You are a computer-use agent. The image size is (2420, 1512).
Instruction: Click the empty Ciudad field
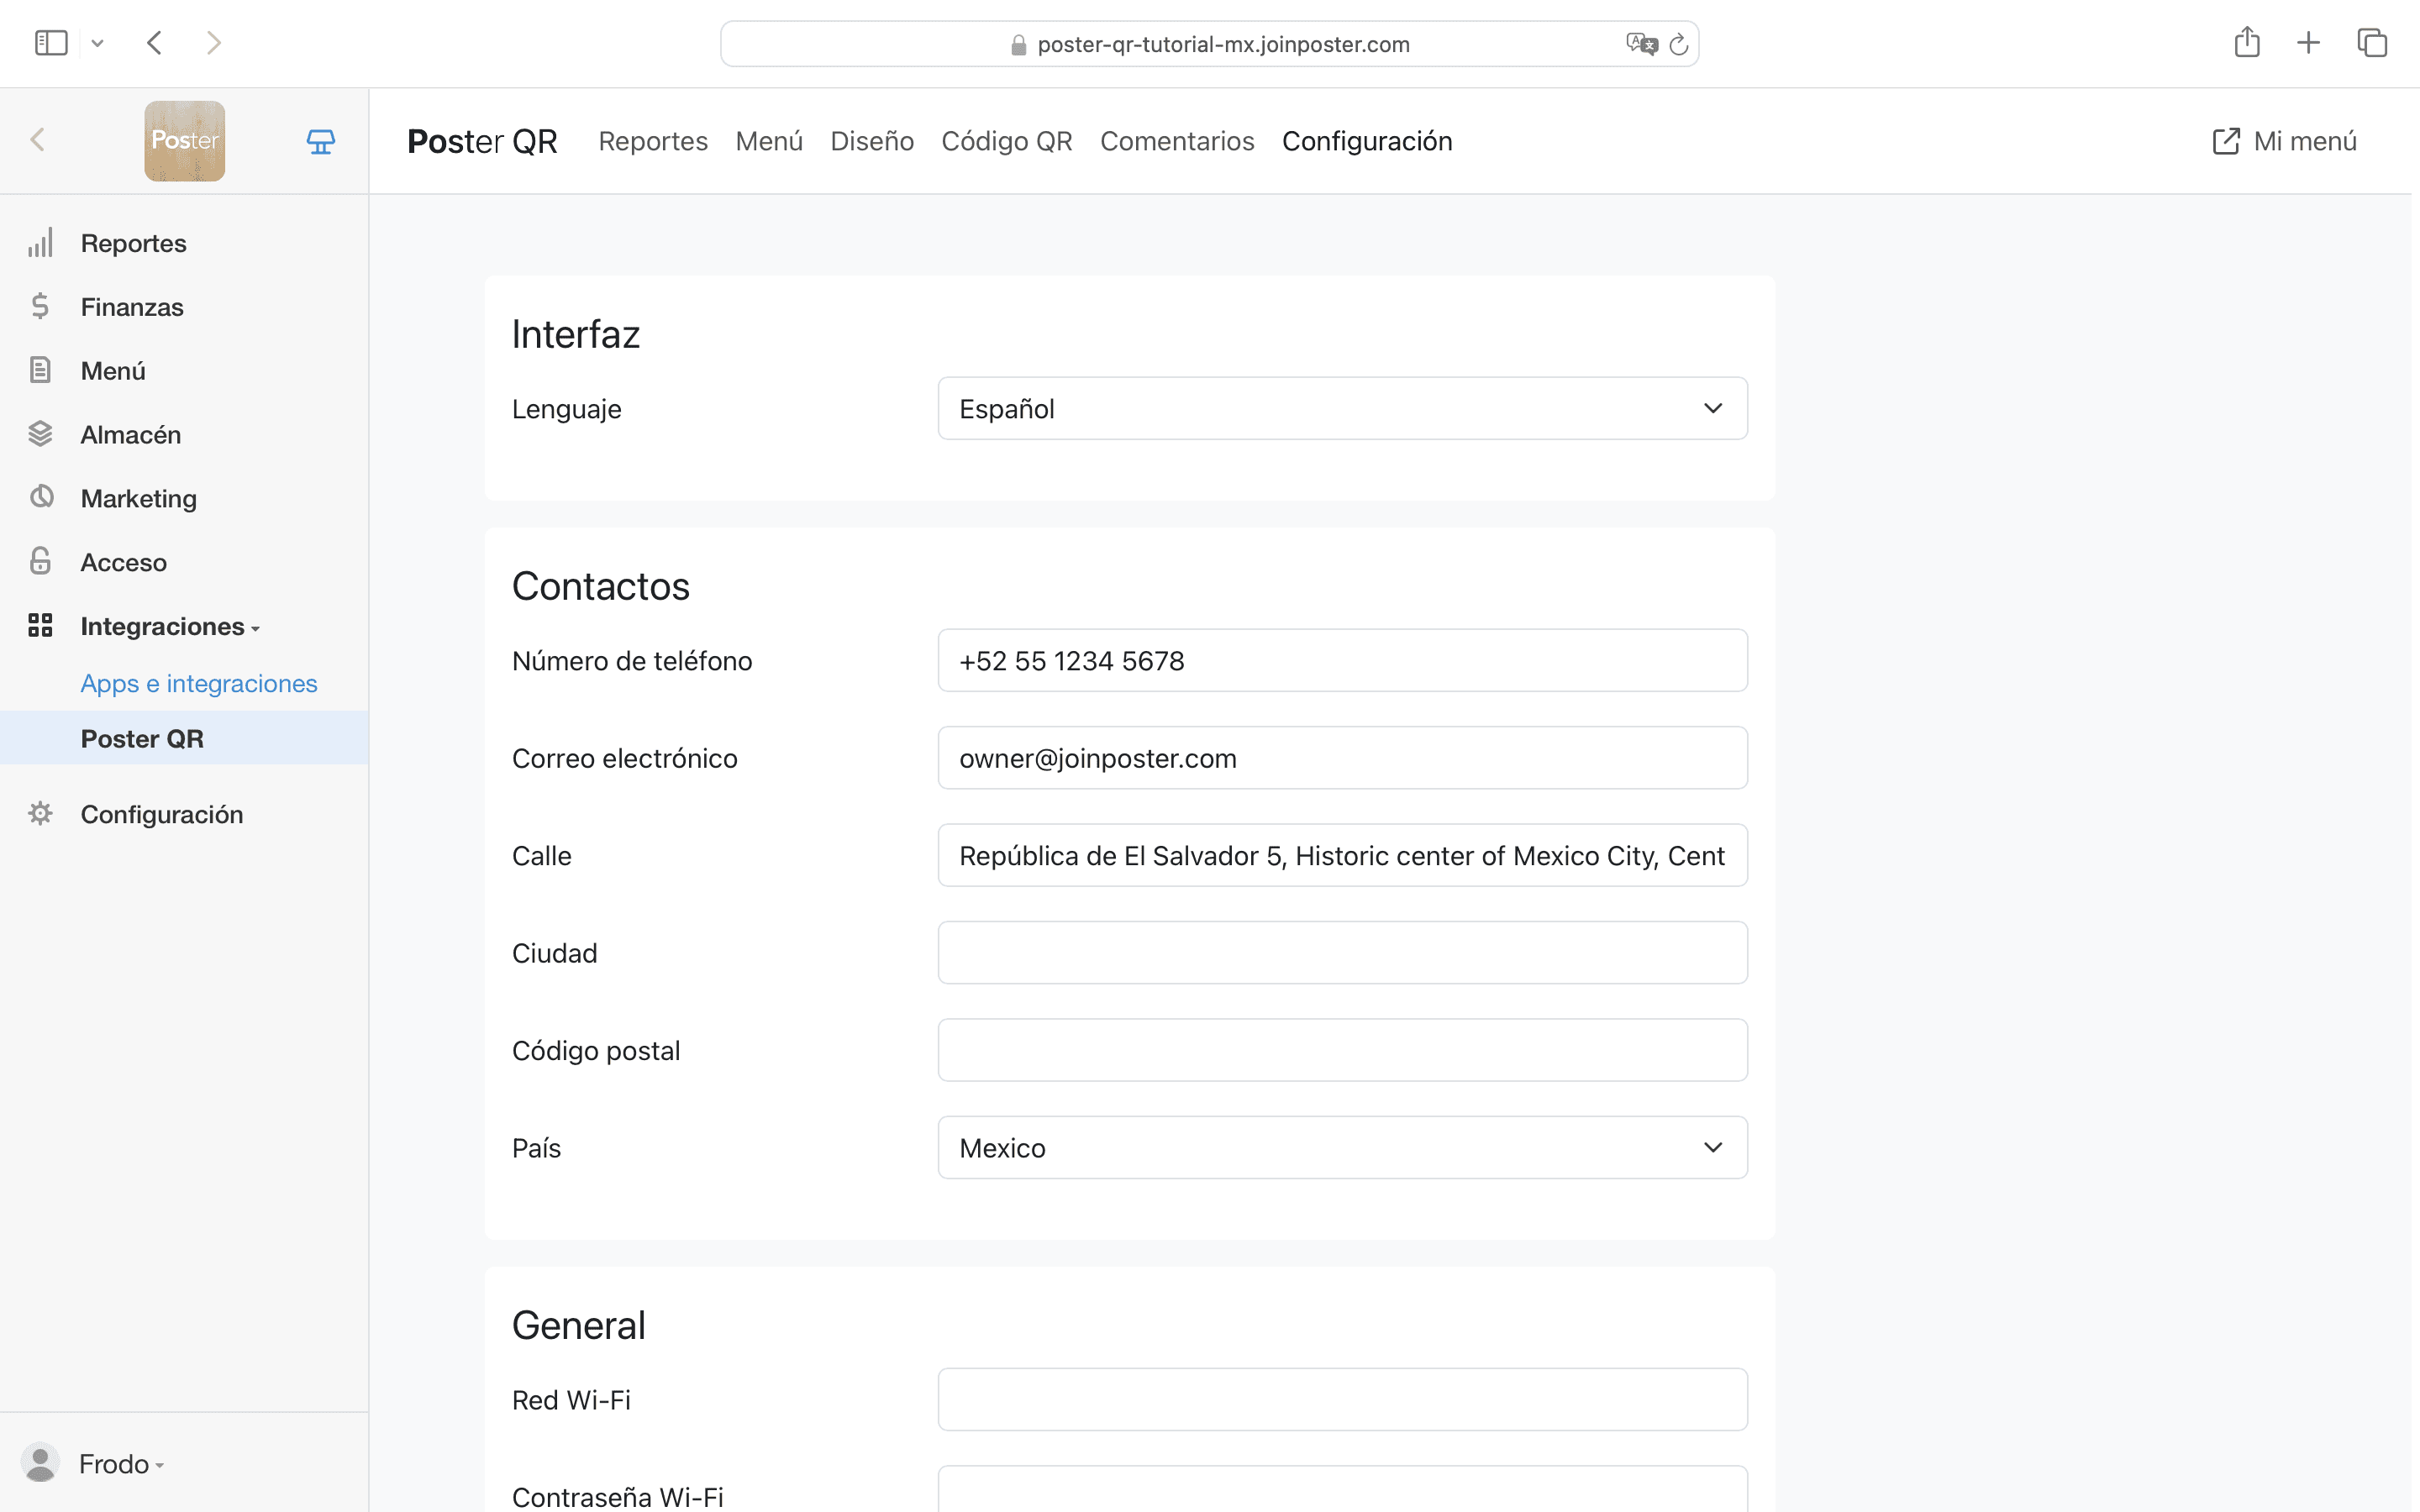coord(1342,952)
